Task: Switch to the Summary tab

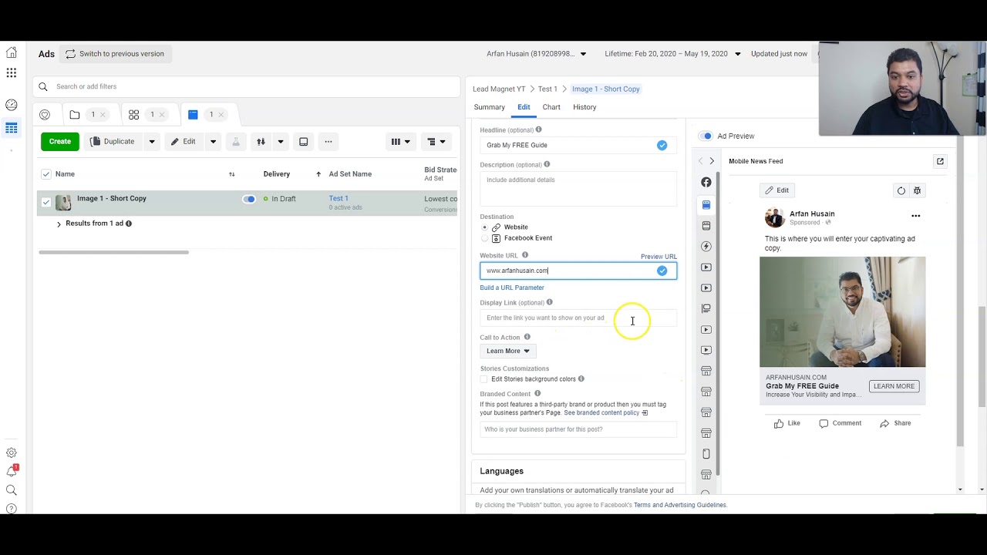Action: pyautogui.click(x=490, y=107)
